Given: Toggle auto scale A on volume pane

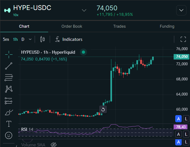Looking at the screenshot, I should 178,142.
